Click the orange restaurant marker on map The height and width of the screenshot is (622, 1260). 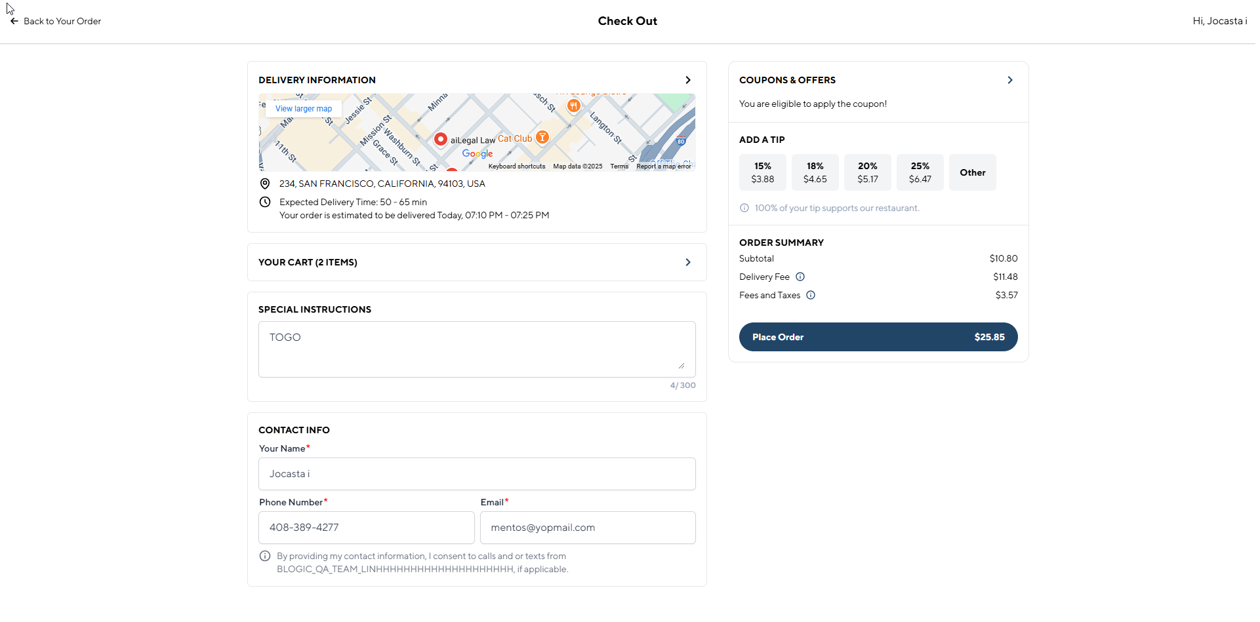pos(574,106)
